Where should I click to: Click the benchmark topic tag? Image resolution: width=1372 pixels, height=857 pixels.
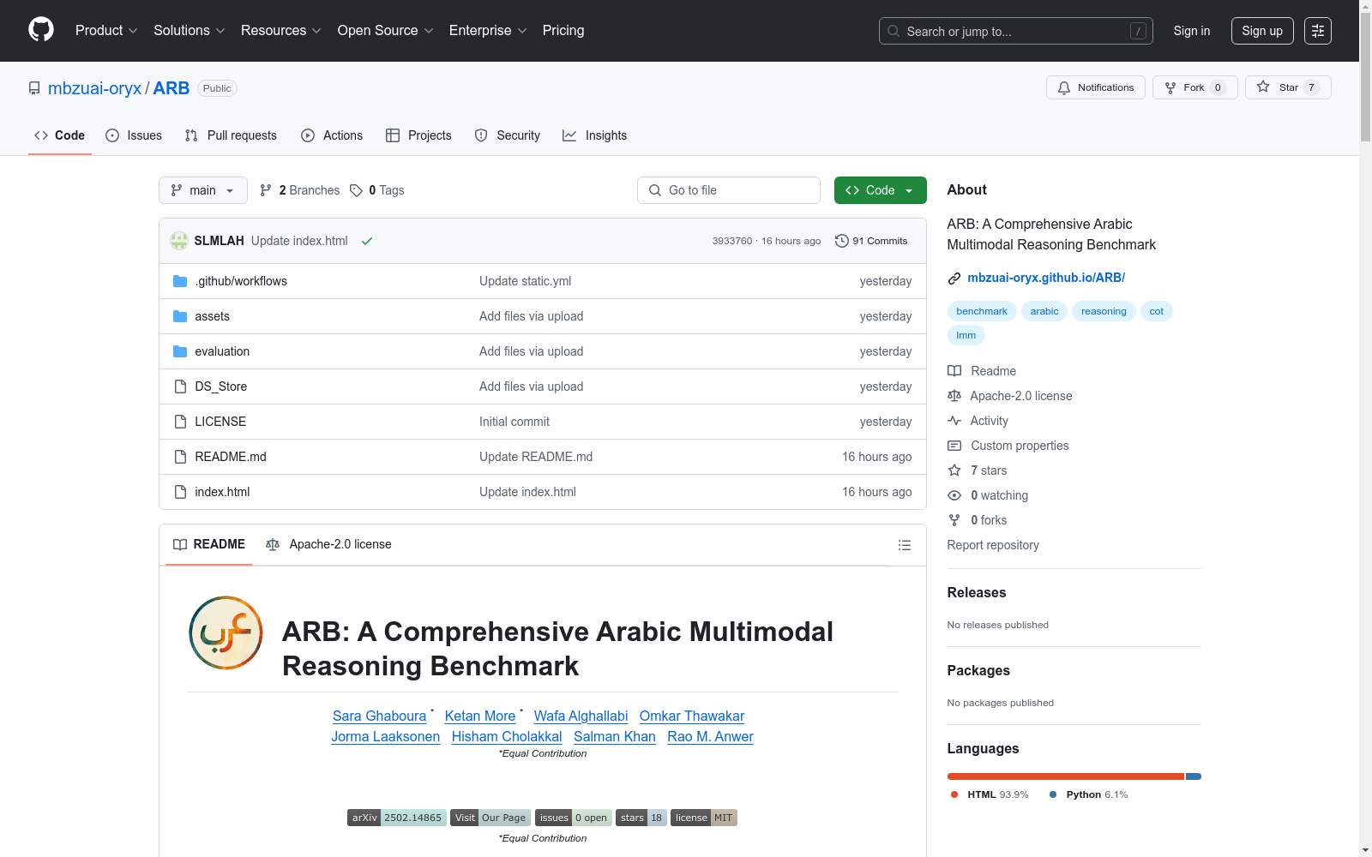point(982,311)
